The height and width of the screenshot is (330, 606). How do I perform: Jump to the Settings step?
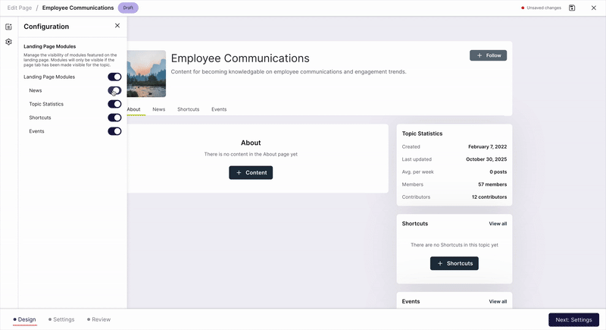61,319
